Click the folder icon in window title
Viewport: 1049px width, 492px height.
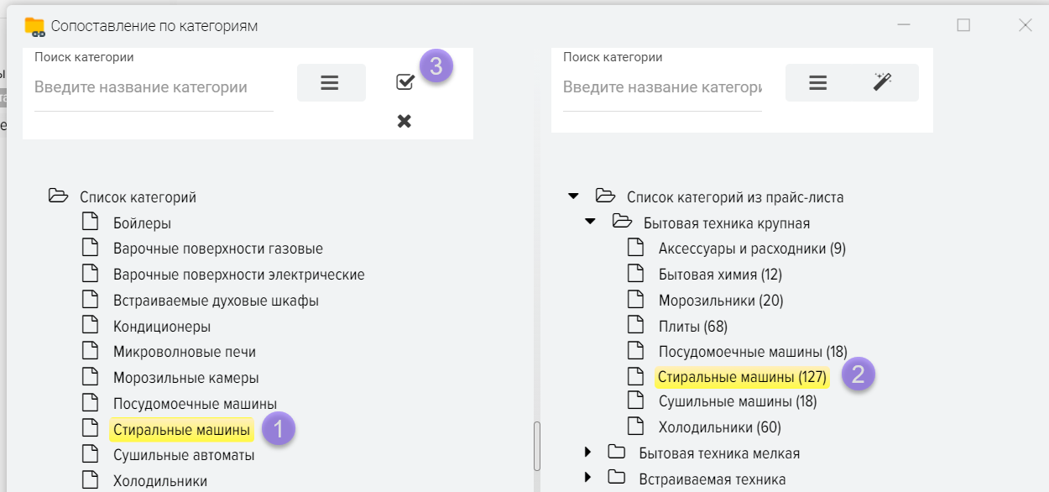pos(34,26)
